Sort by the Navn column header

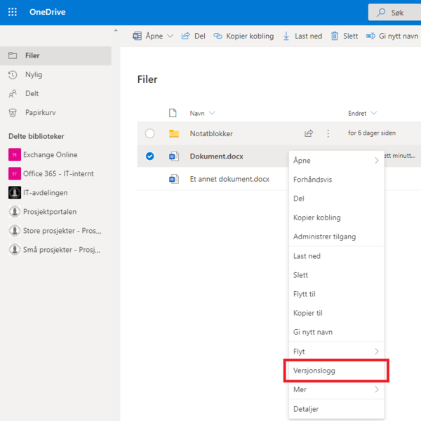point(202,113)
